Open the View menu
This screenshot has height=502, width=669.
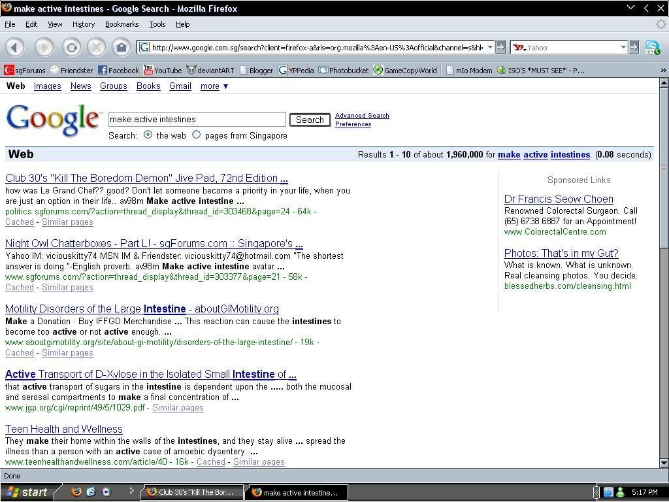click(55, 24)
